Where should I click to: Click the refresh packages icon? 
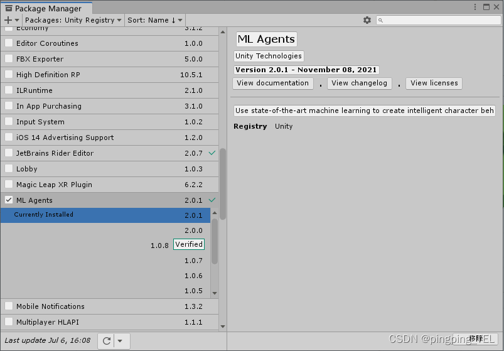click(107, 341)
